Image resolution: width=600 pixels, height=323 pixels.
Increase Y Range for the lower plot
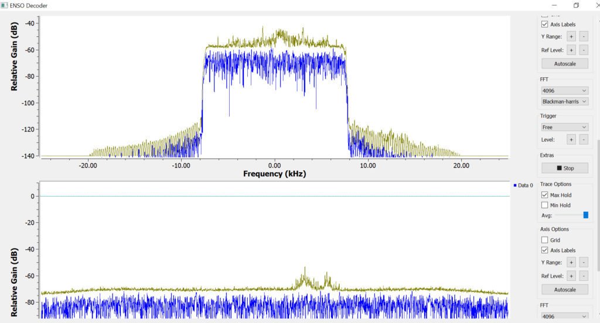pos(571,263)
